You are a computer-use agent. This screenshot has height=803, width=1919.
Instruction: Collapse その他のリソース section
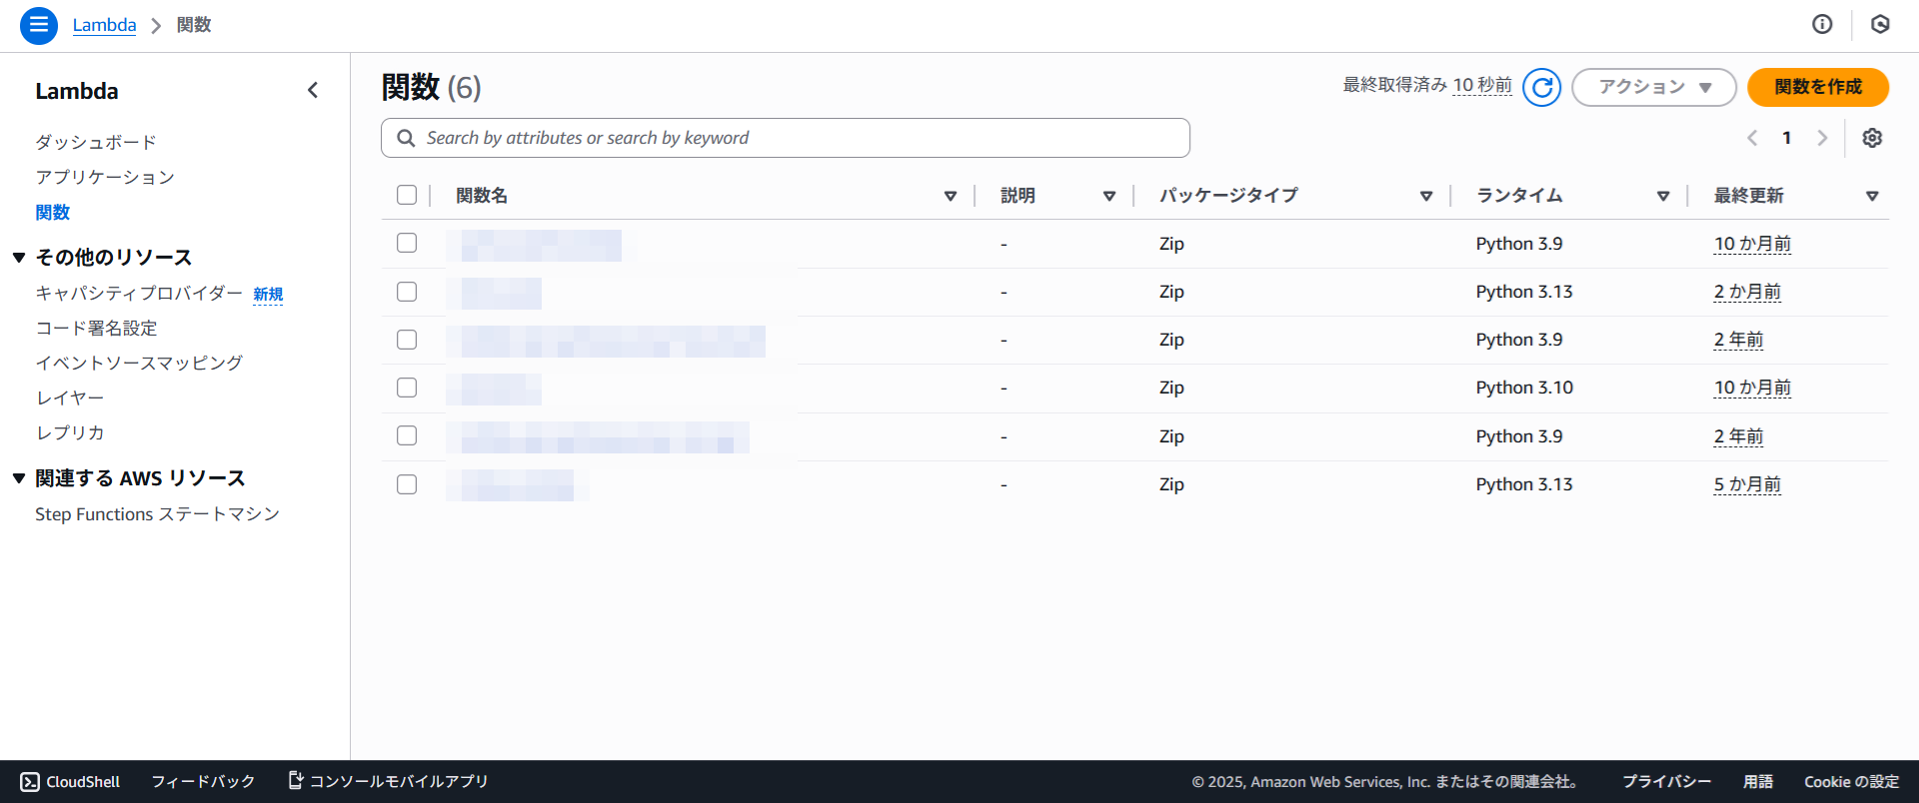(x=19, y=258)
